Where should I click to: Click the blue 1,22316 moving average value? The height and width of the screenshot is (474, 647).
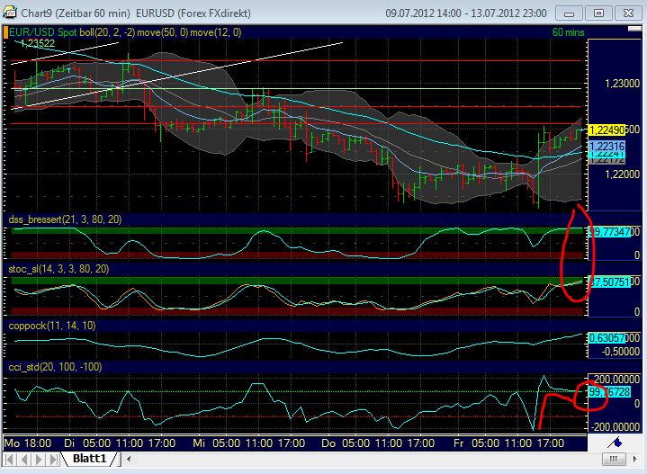tap(607, 146)
